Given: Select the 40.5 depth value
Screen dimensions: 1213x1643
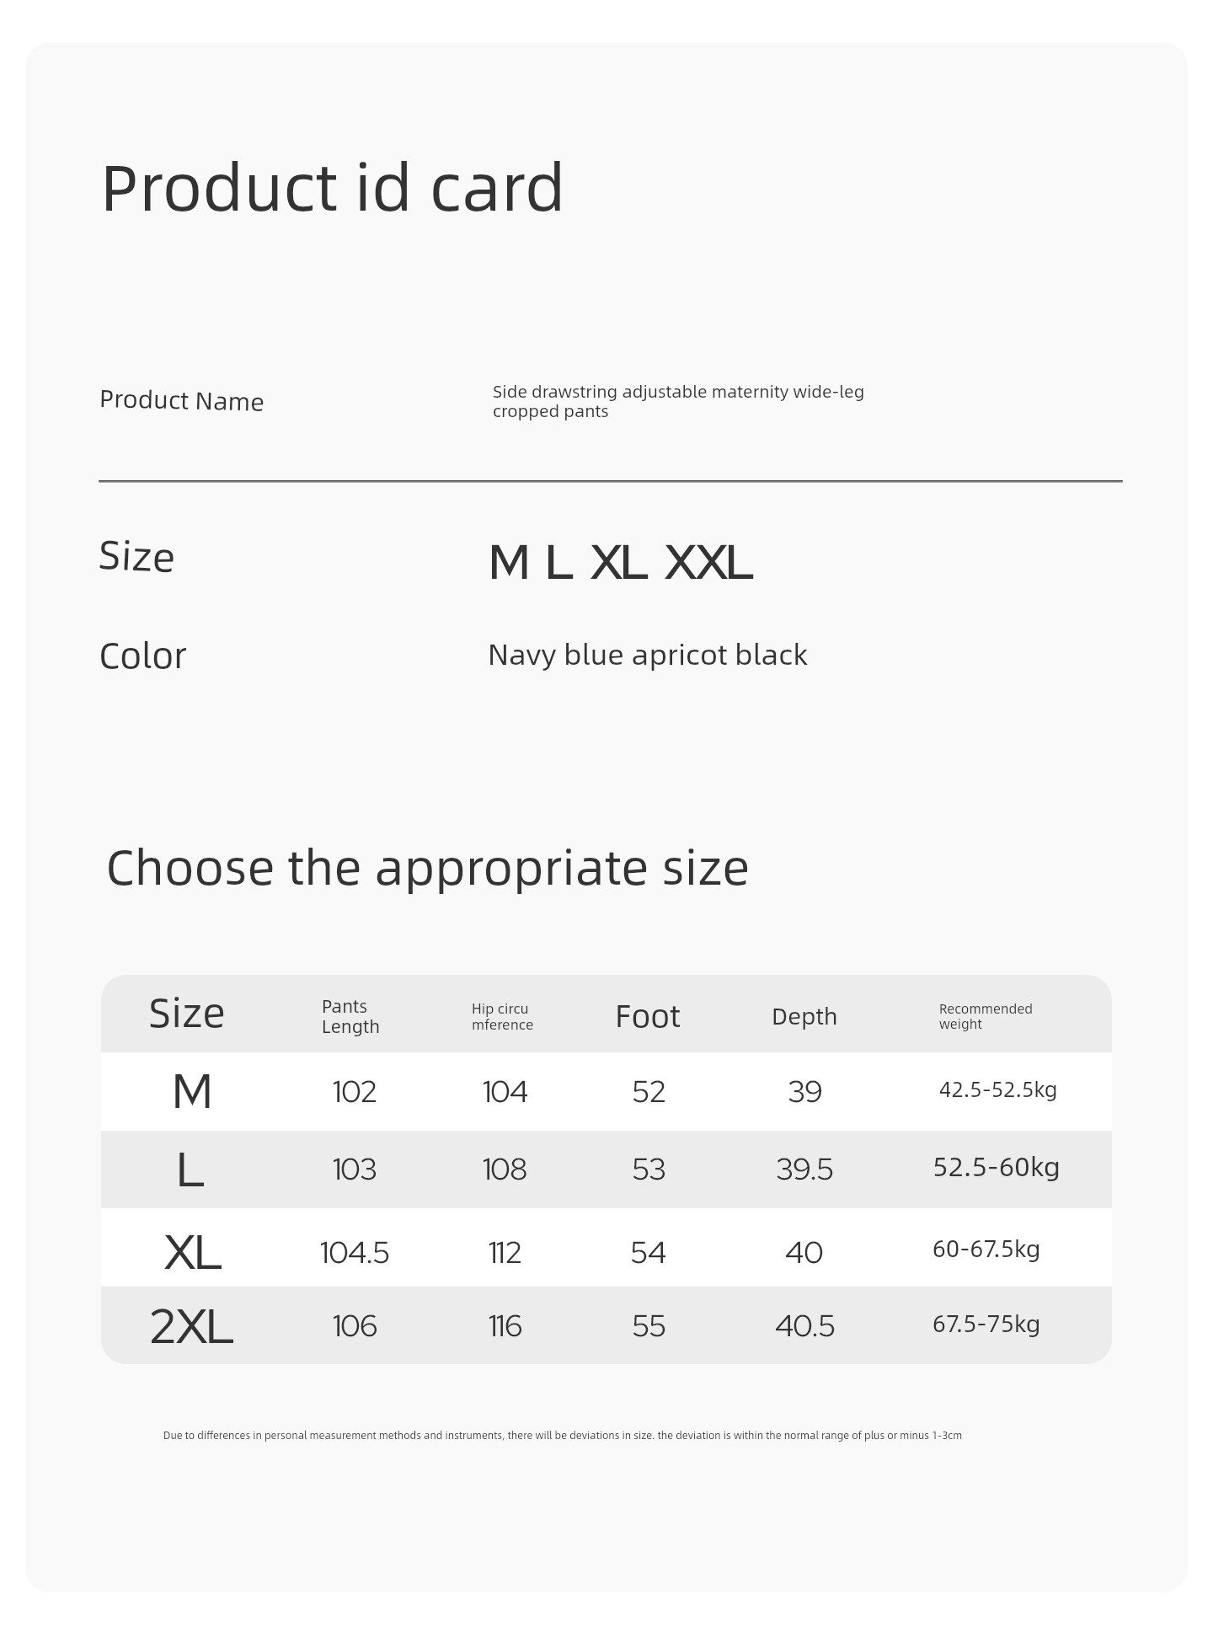Looking at the screenshot, I should click(804, 1327).
